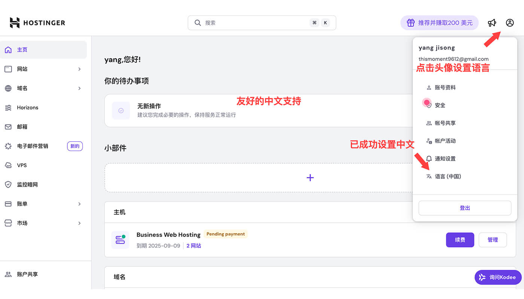Click the shield icon beside 监控暗网
524x299 pixels.
[8, 185]
